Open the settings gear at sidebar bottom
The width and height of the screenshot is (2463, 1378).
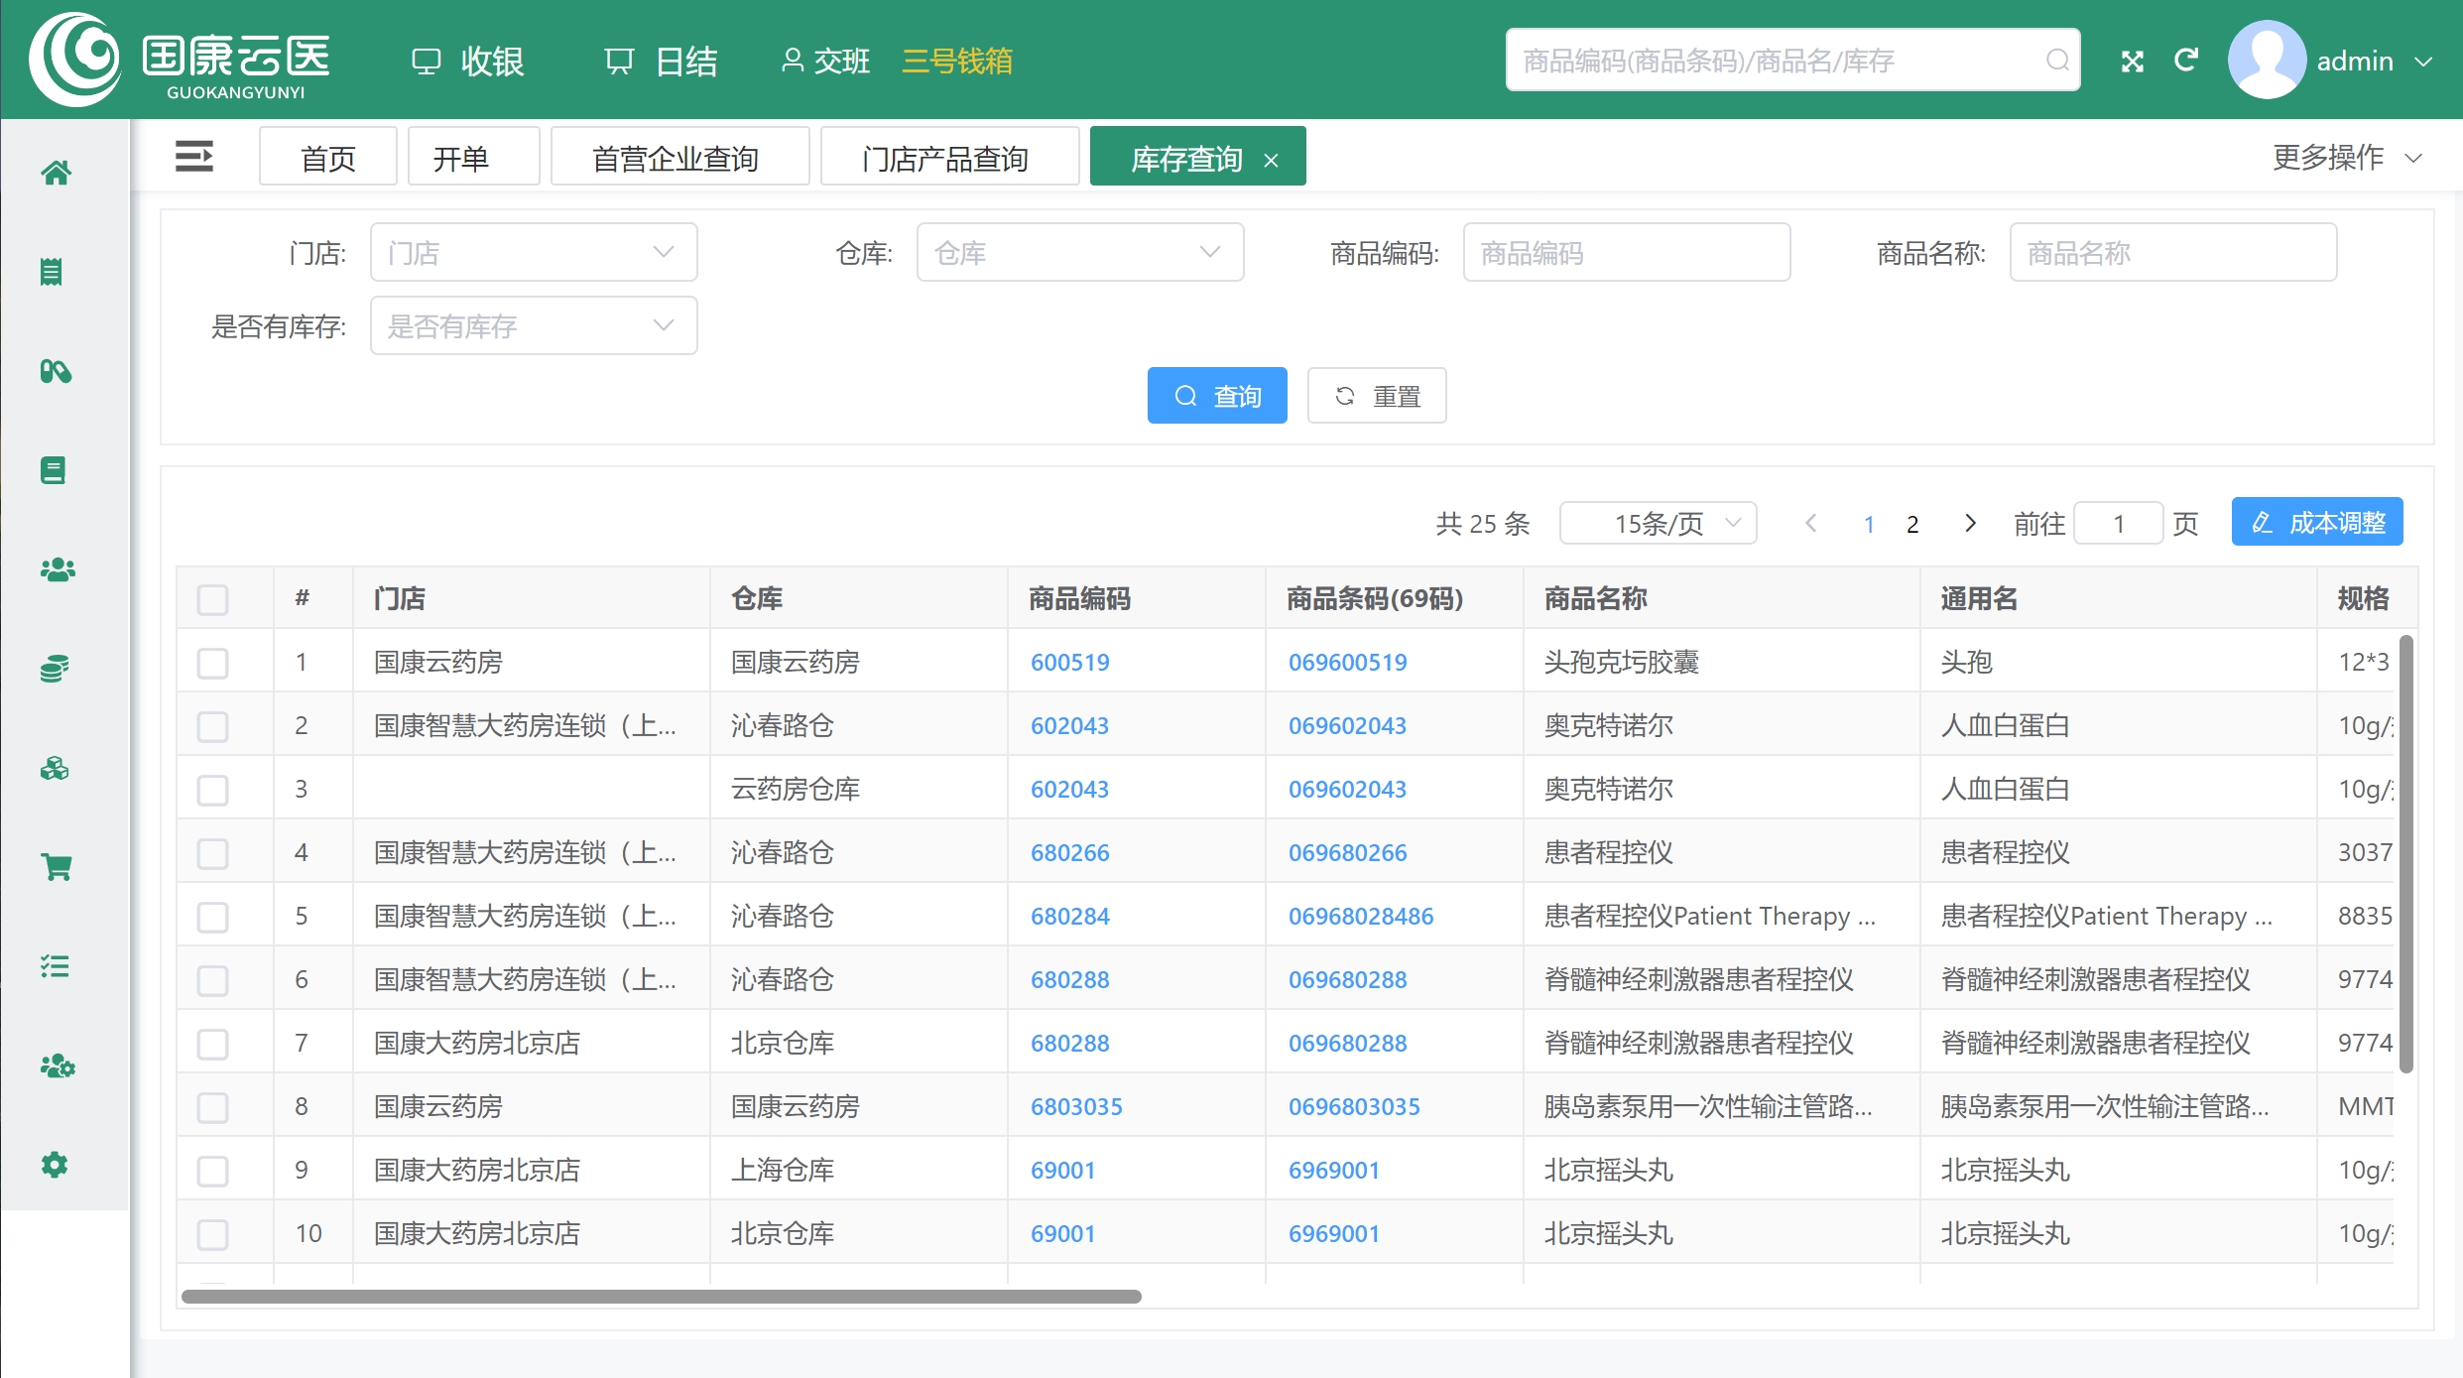(x=57, y=1164)
